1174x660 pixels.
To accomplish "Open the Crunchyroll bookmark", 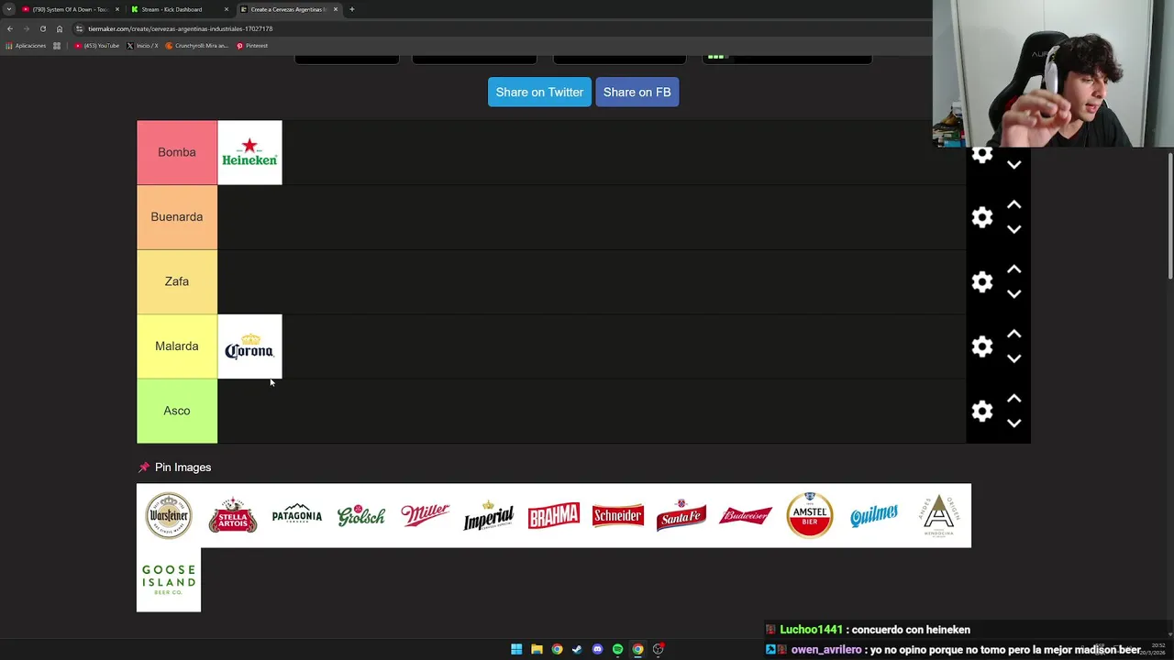I will point(197,46).
